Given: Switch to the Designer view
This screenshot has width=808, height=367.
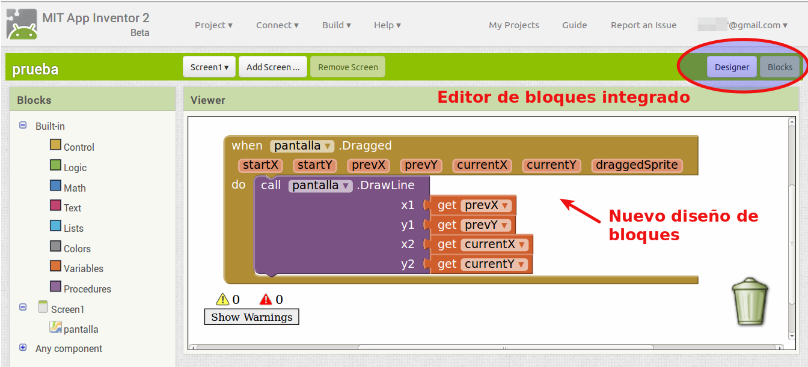Looking at the screenshot, I should click(x=732, y=67).
